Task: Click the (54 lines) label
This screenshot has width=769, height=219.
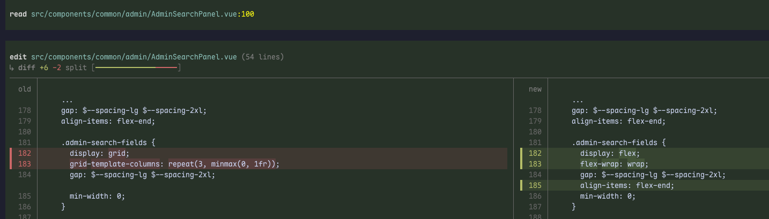Action: tap(263, 57)
